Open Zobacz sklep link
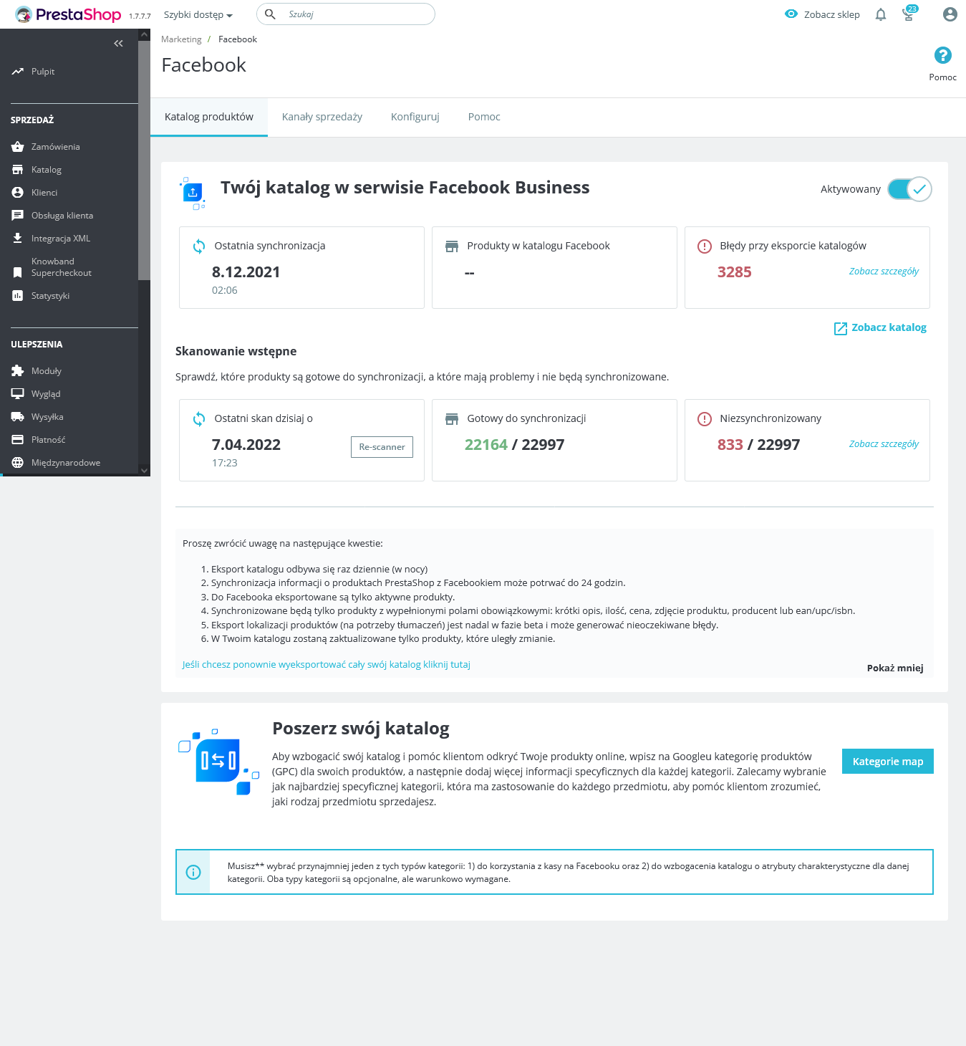Image resolution: width=966 pixels, height=1046 pixels. click(x=831, y=14)
